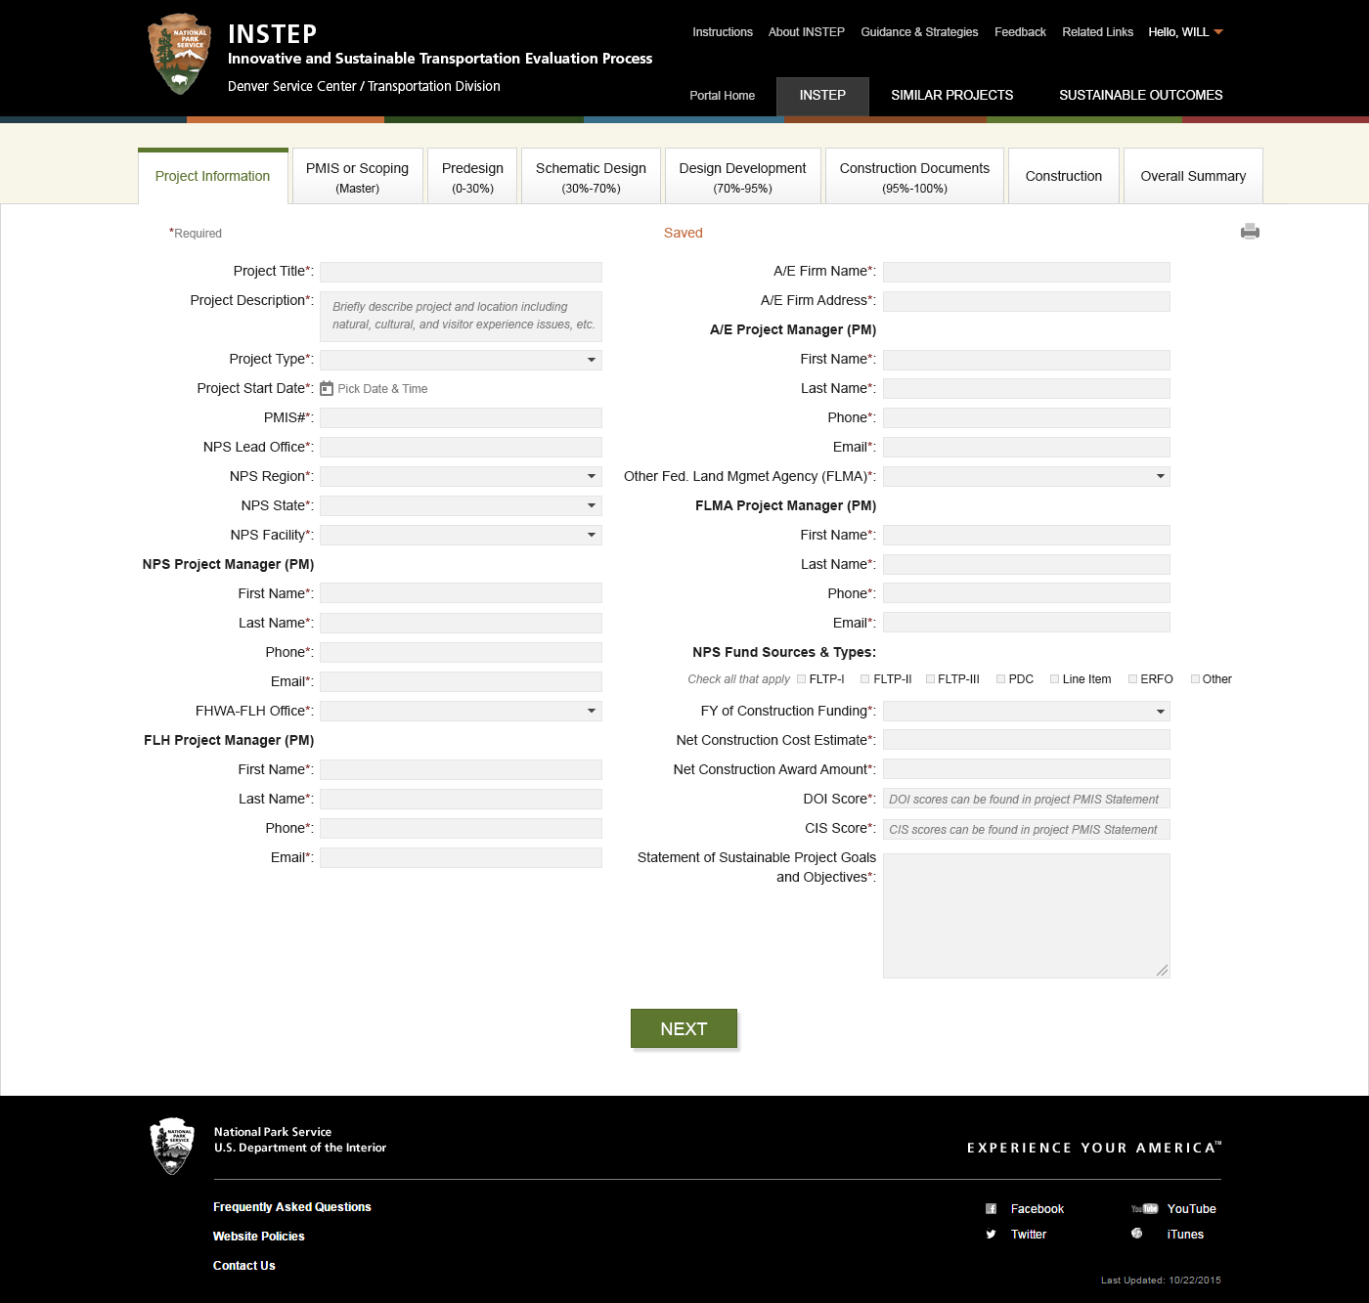
Task: Open the Pick Date & Time calendar icon
Action: click(326, 388)
